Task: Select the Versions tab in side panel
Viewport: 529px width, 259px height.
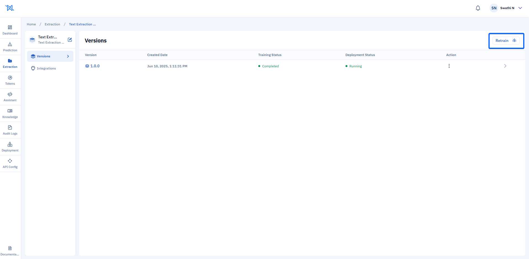Action: [50, 56]
